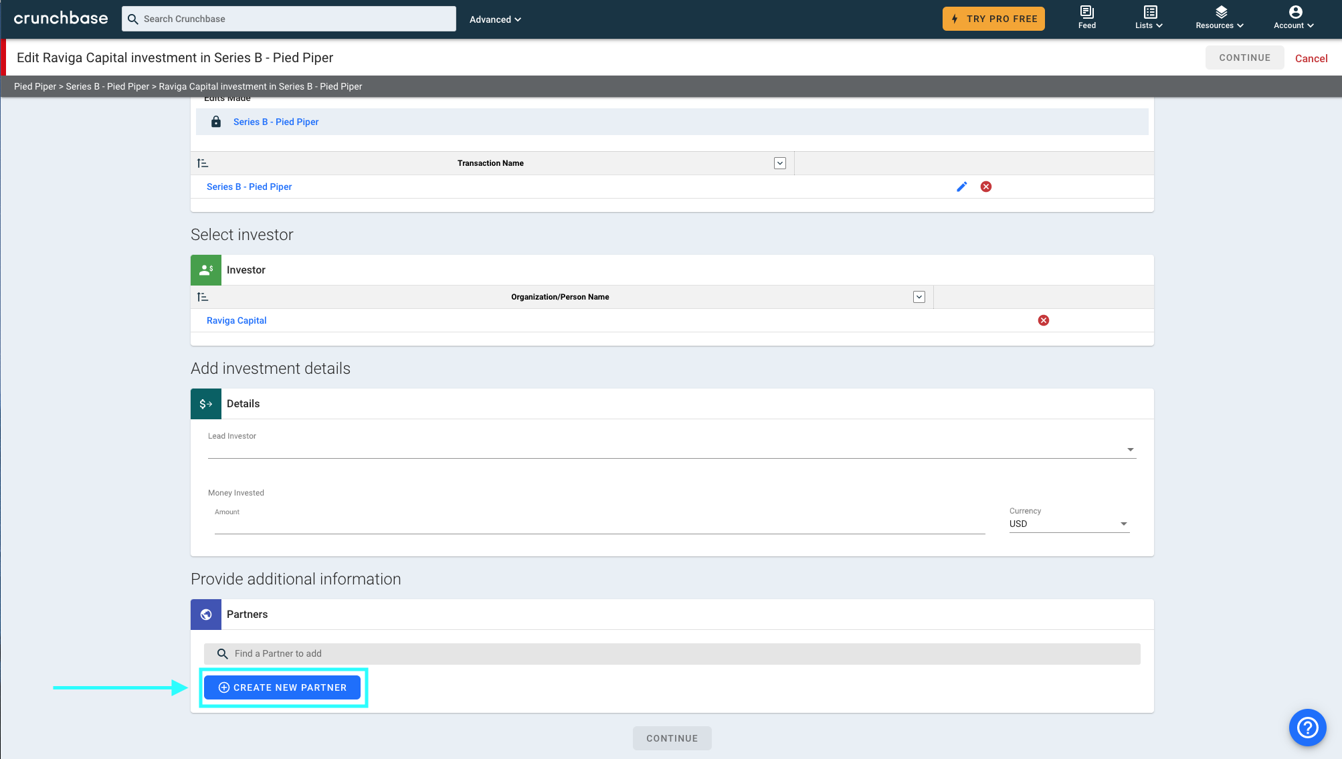The image size is (1342, 759).
Task: Click the Find a Partner search field
Action: pos(672,654)
